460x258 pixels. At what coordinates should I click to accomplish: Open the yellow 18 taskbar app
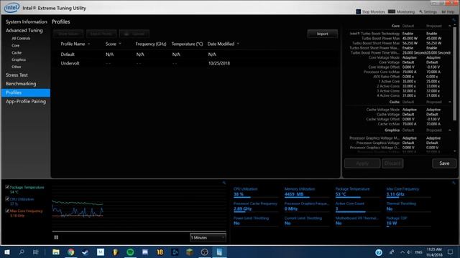click(x=160, y=252)
